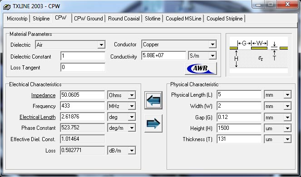Select the Round Coaxial tab
Screen dimensions: 301x177
click(x=124, y=19)
